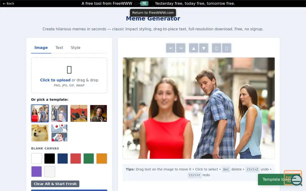The image size is (306, 191).
Task: Open the Style tab
Action: [75, 47]
